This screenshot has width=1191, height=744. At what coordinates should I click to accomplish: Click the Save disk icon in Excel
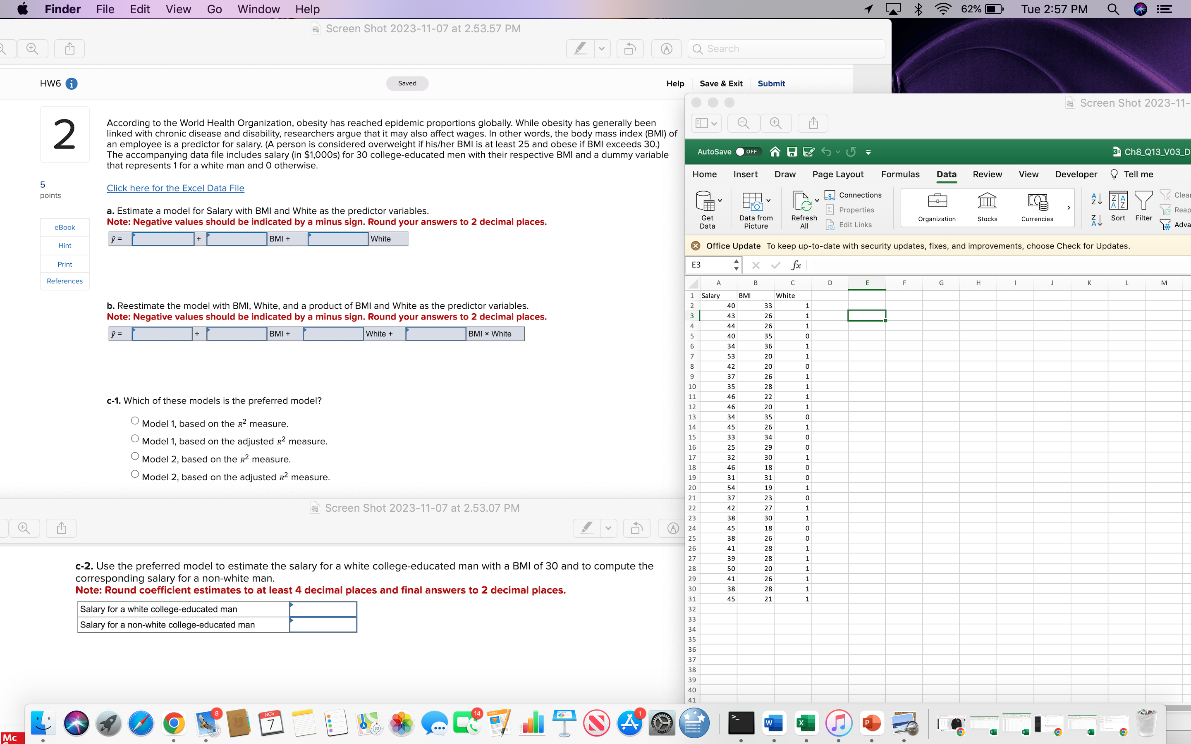pyautogui.click(x=792, y=152)
